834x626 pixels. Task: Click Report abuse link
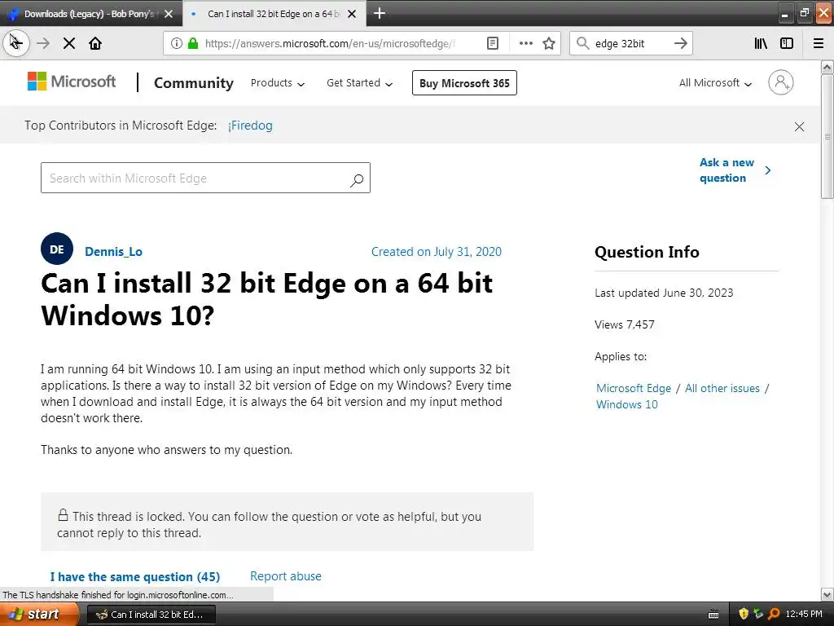[x=286, y=576]
